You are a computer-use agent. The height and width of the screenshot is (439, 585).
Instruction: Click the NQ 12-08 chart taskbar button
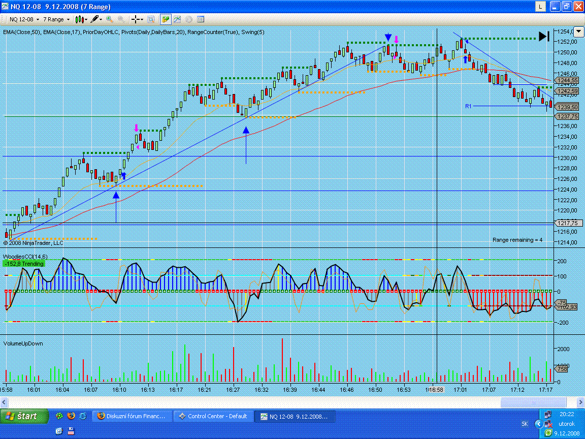point(294,416)
